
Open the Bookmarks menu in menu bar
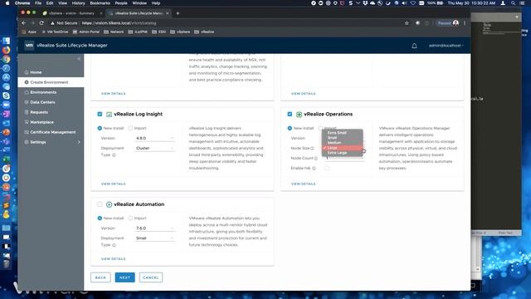[x=100, y=3]
